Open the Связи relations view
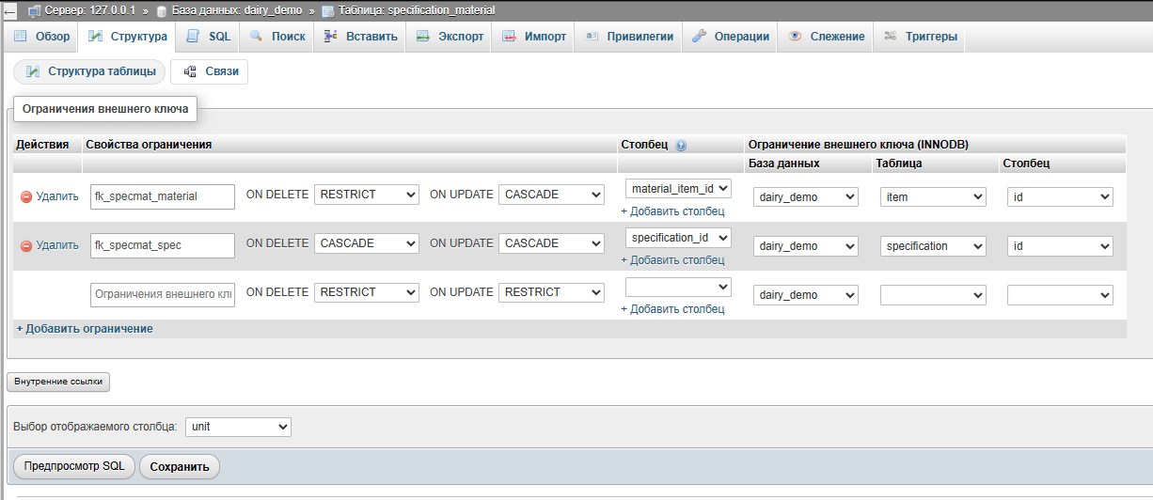 pos(211,71)
